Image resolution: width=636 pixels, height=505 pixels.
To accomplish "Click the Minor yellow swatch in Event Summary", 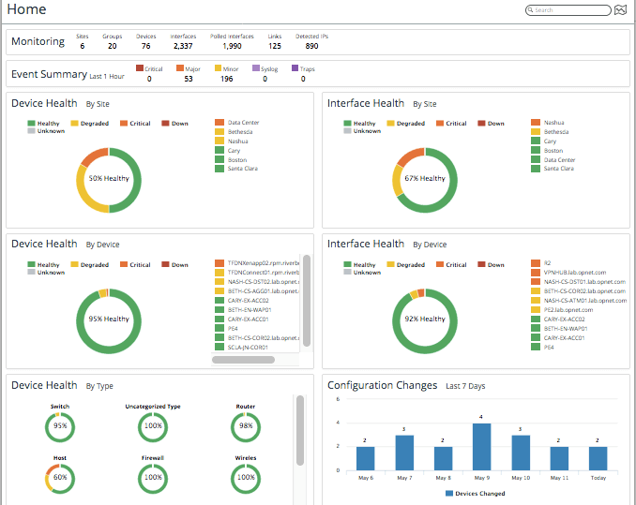I will point(219,68).
